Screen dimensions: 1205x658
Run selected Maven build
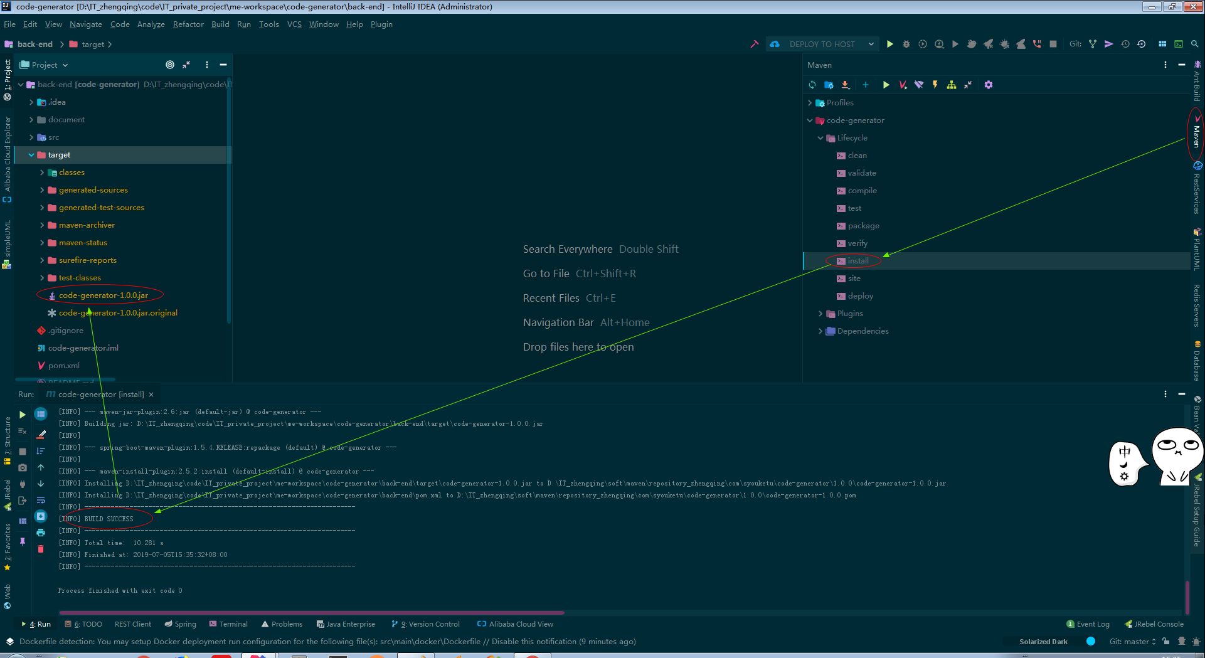(x=886, y=85)
